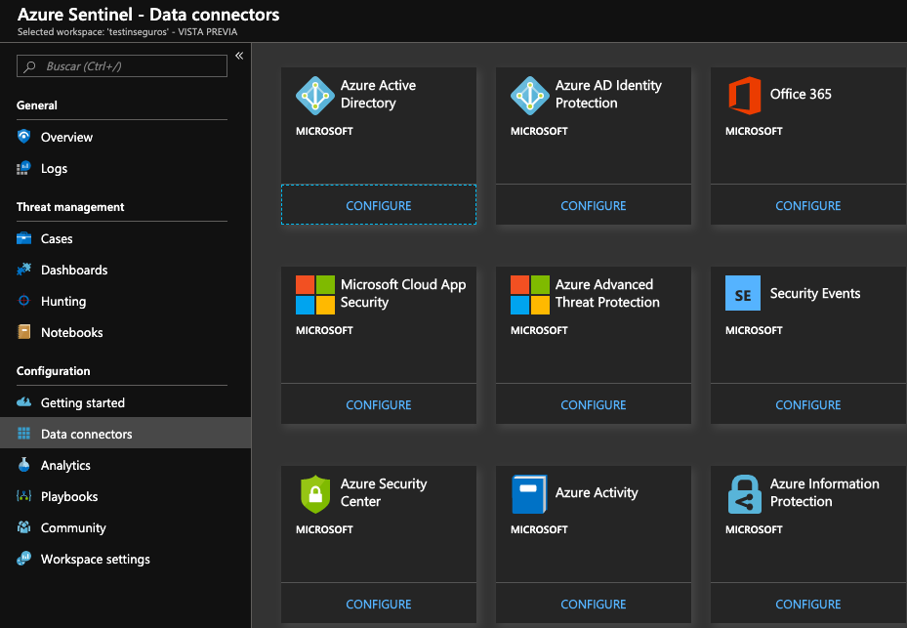907x628 pixels.
Task: Open the Playbooks page
Action: tap(69, 497)
